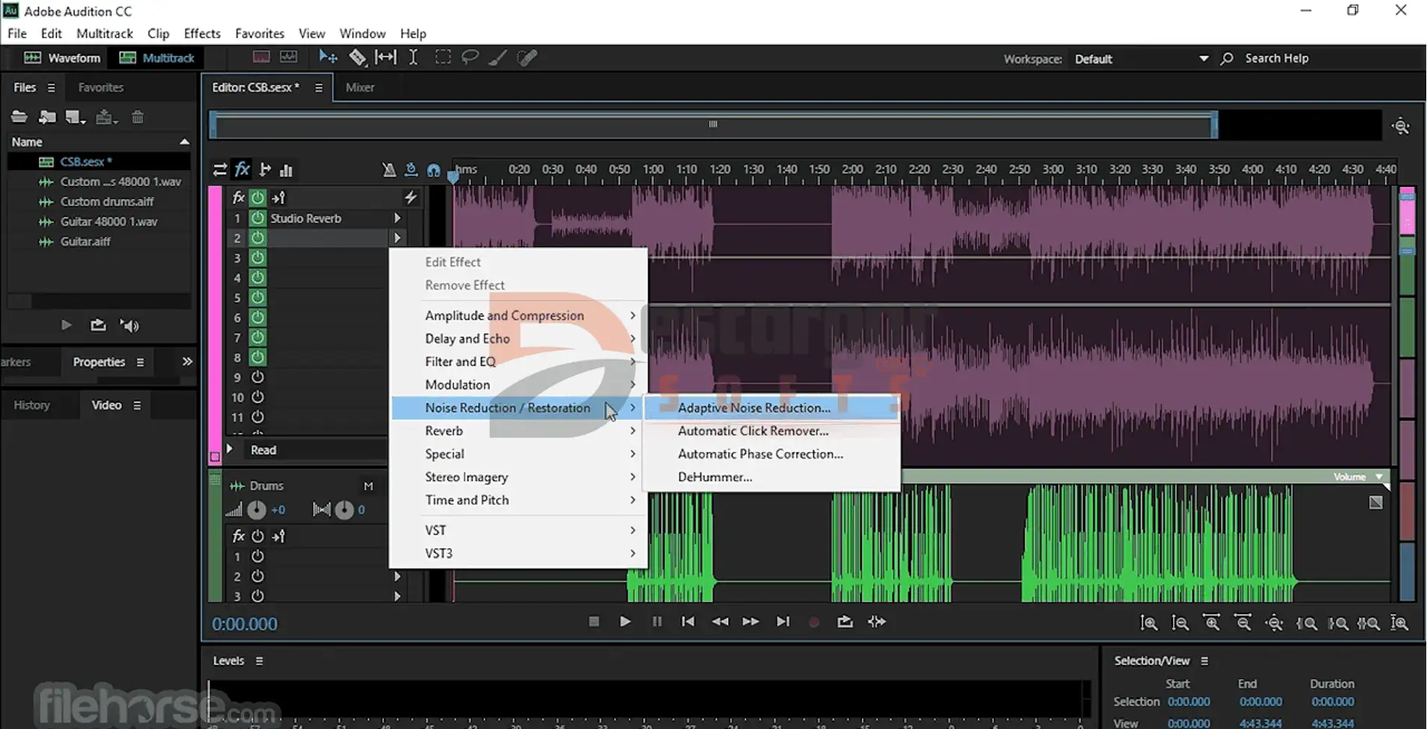This screenshot has width=1427, height=729.
Task: Switch to Waveform view
Action: point(63,58)
